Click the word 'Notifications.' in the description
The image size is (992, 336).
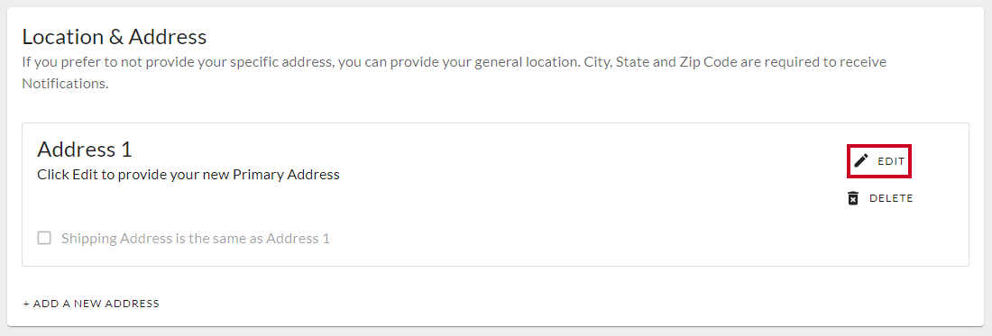pyautogui.click(x=66, y=84)
